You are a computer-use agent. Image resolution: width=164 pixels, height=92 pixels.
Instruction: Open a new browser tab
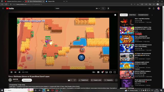pos(67,1)
